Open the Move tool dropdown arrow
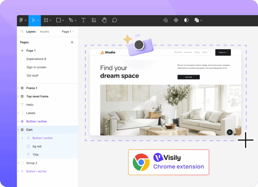This screenshot has height=187, width=258. [38, 20]
